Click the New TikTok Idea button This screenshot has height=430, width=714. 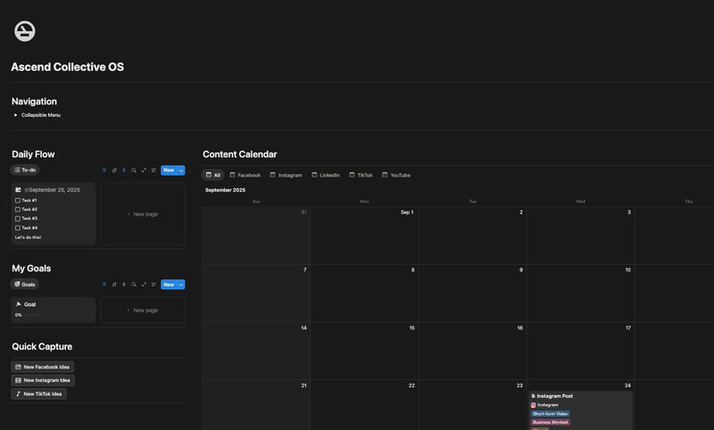point(38,393)
